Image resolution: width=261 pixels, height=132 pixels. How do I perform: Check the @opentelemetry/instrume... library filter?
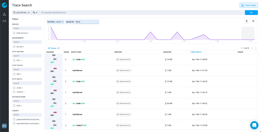click(x=14, y=119)
